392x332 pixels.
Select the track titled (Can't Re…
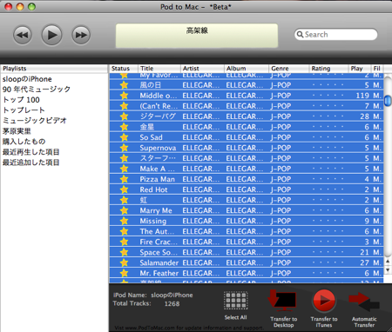(x=159, y=106)
